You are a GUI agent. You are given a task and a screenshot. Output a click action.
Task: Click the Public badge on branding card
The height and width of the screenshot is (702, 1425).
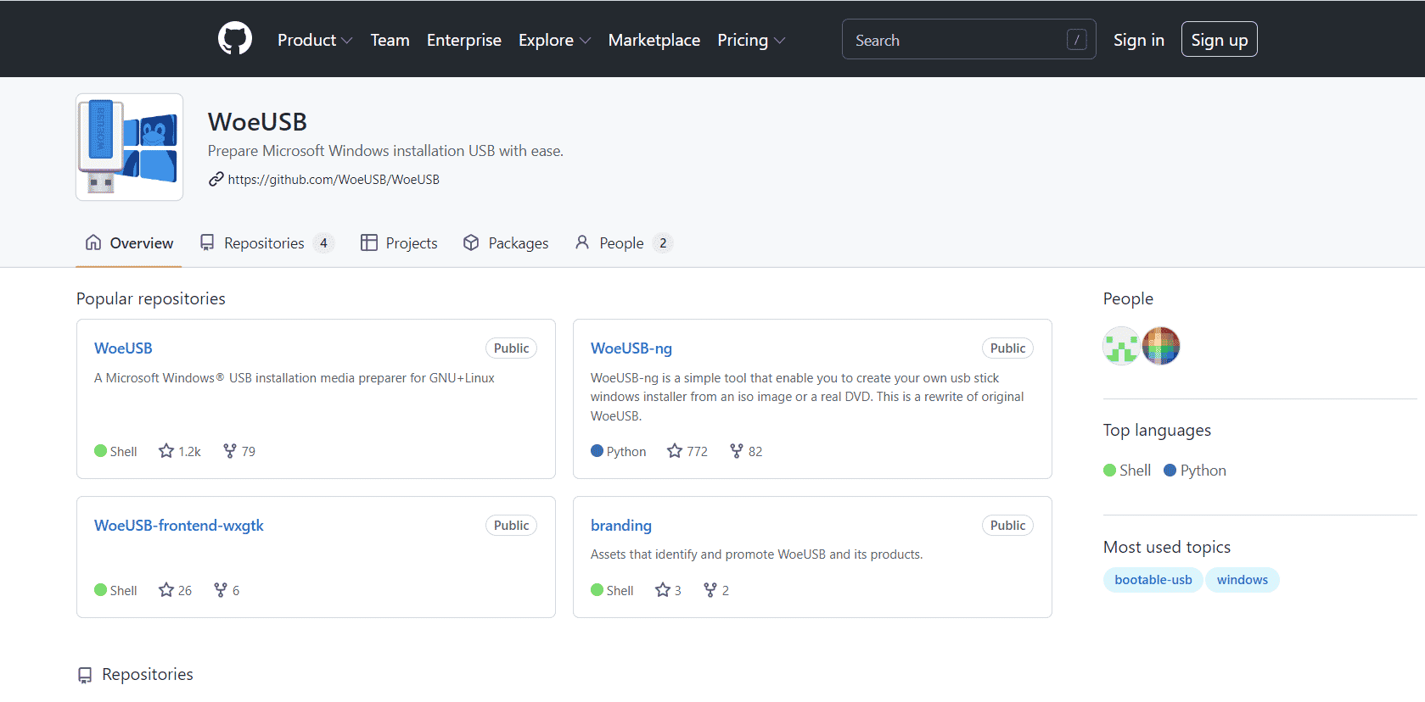pyautogui.click(x=1007, y=526)
